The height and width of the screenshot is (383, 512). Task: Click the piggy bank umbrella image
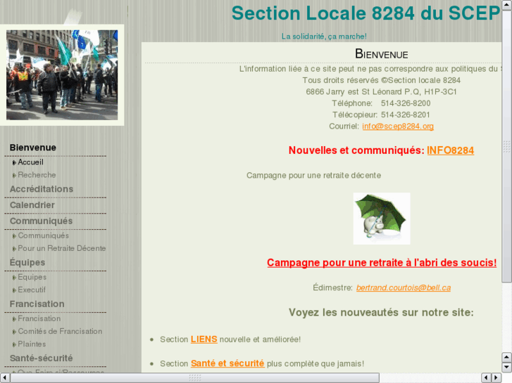click(x=382, y=219)
